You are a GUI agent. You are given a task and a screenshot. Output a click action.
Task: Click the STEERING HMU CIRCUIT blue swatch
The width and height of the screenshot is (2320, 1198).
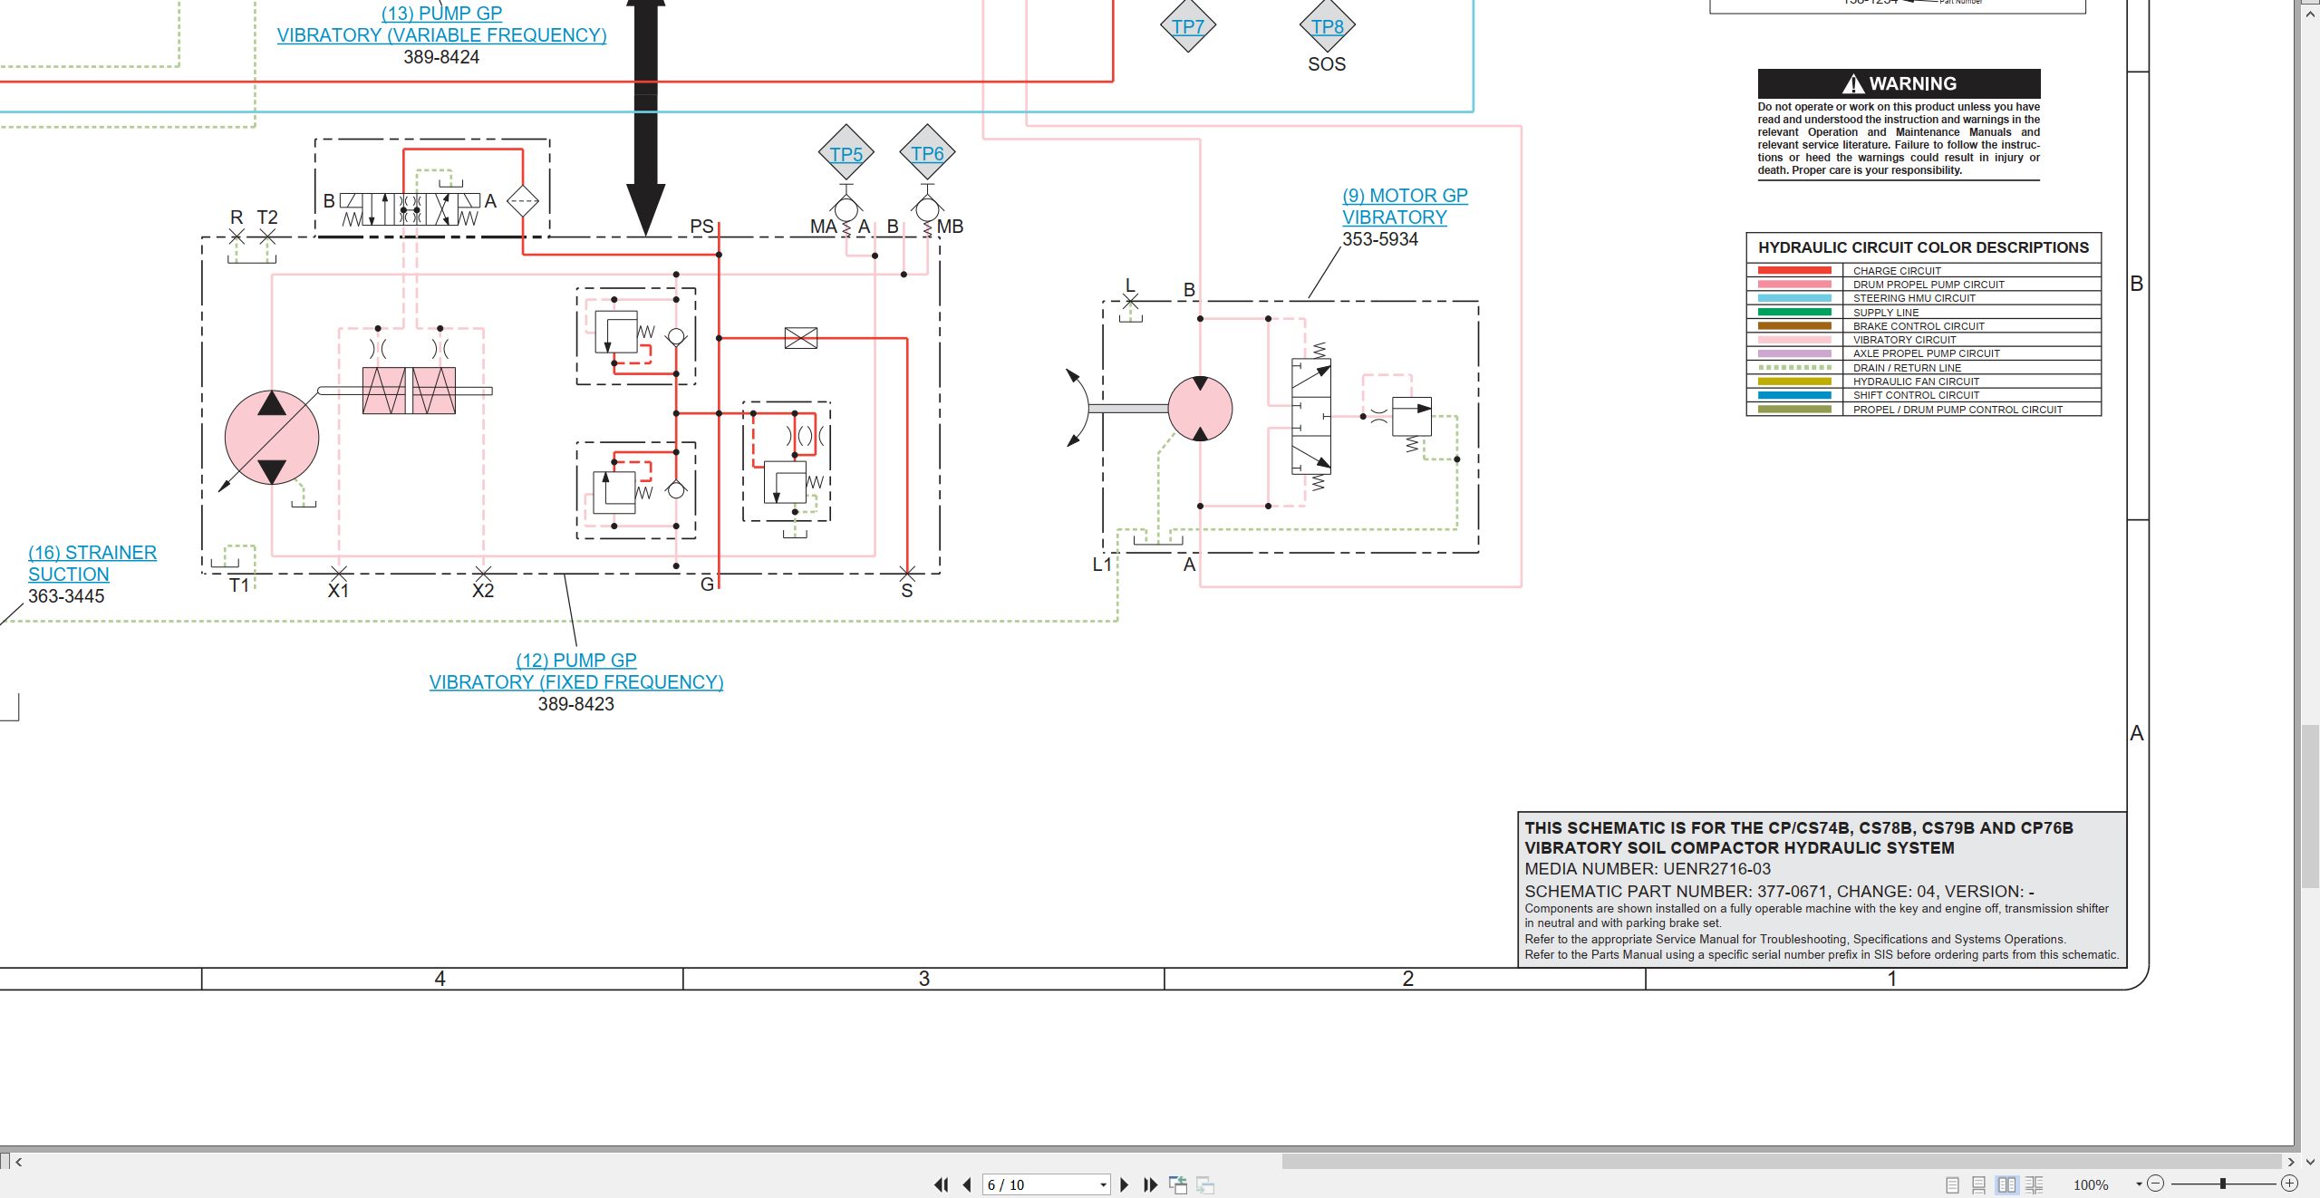pos(1794,298)
